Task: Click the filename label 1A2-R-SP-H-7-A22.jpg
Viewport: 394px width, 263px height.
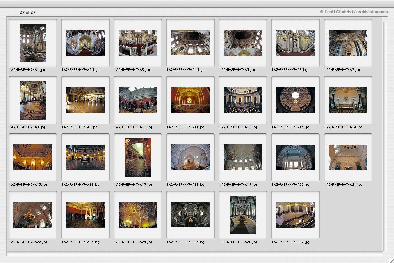Action: (28, 242)
